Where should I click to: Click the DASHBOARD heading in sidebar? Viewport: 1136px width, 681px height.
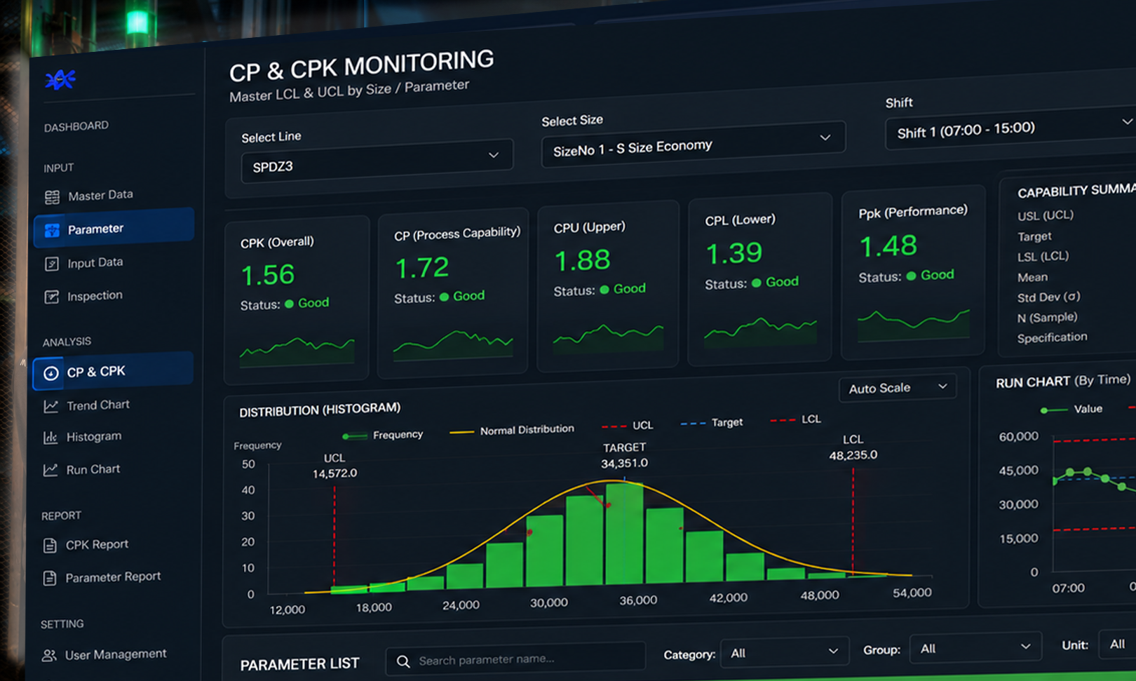[76, 126]
